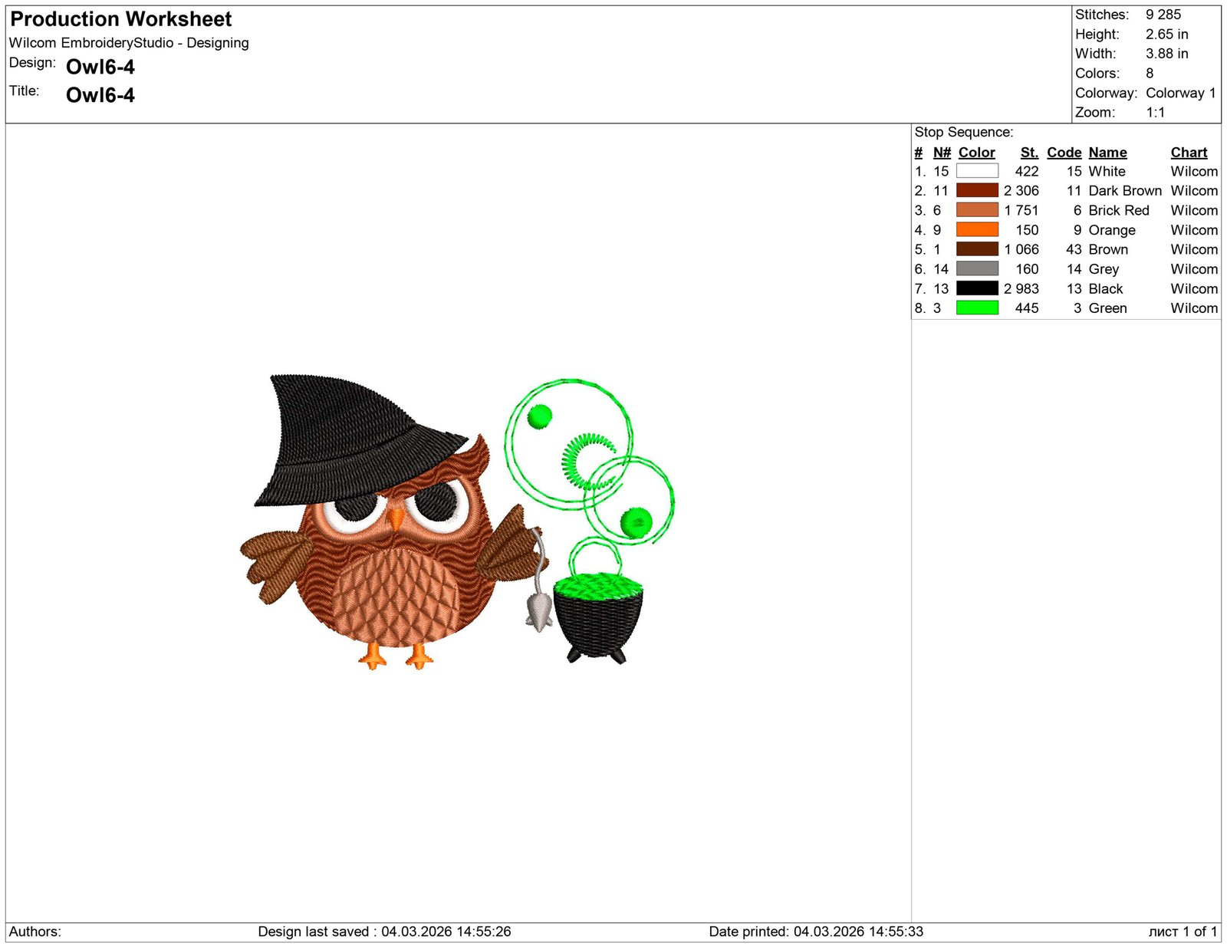Click the Date printed timestamp in footer

click(x=815, y=932)
